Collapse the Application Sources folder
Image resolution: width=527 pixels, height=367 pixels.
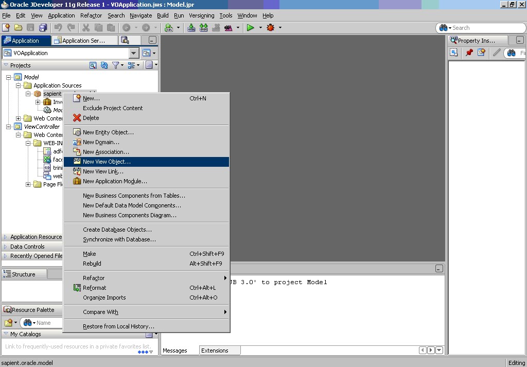(x=18, y=85)
